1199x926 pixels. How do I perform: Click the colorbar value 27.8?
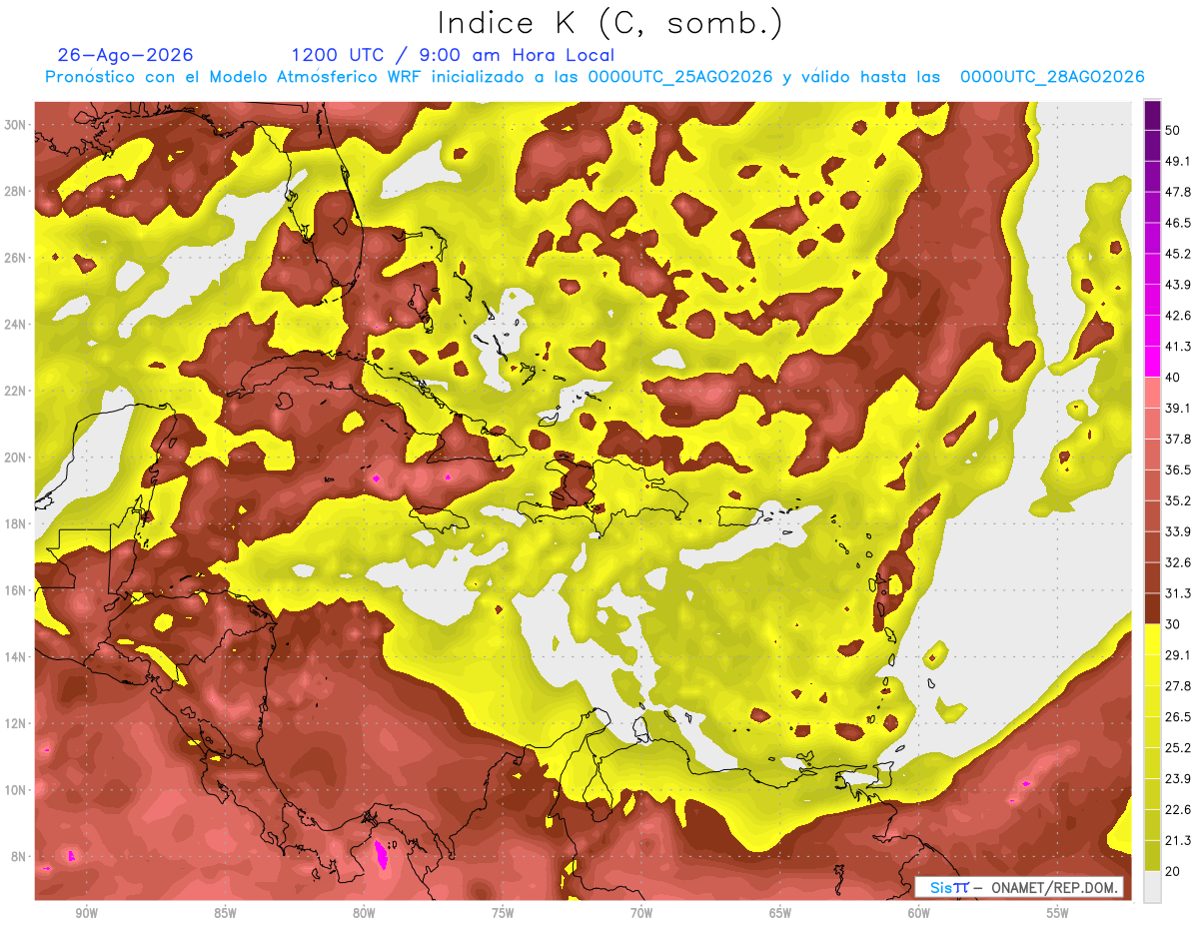pyautogui.click(x=1177, y=685)
